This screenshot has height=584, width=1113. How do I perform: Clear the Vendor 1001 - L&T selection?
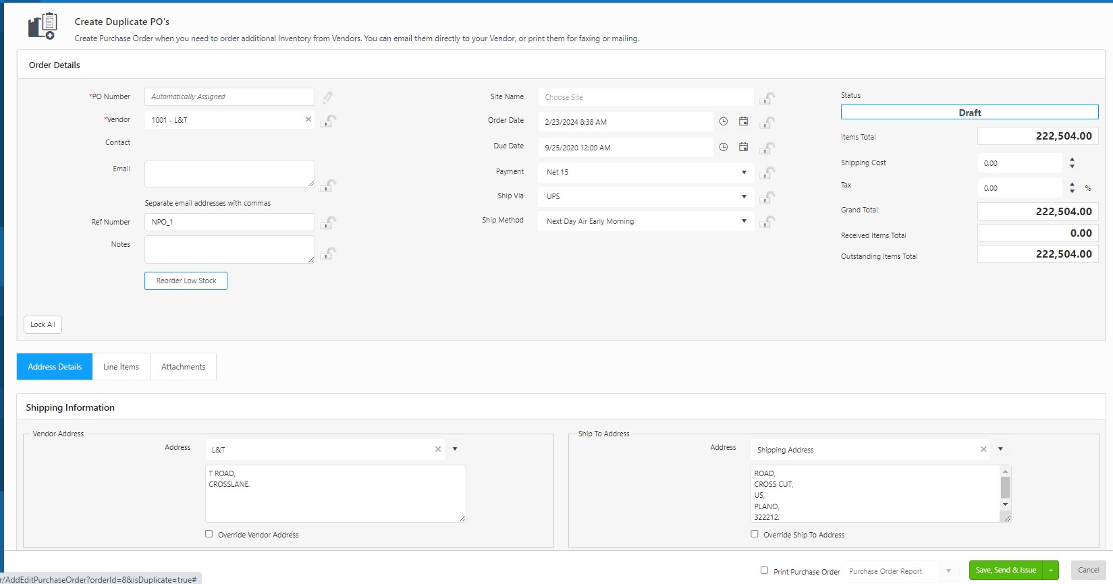point(308,119)
